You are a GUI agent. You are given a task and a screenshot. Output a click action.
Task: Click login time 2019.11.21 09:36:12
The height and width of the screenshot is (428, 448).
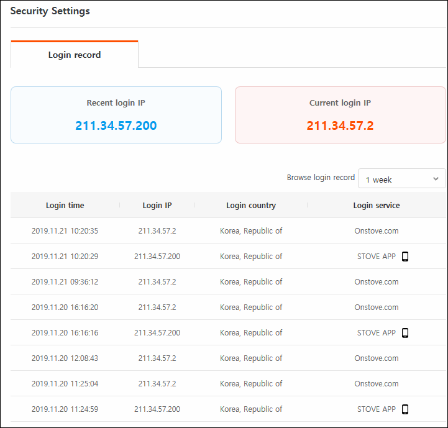pyautogui.click(x=65, y=282)
